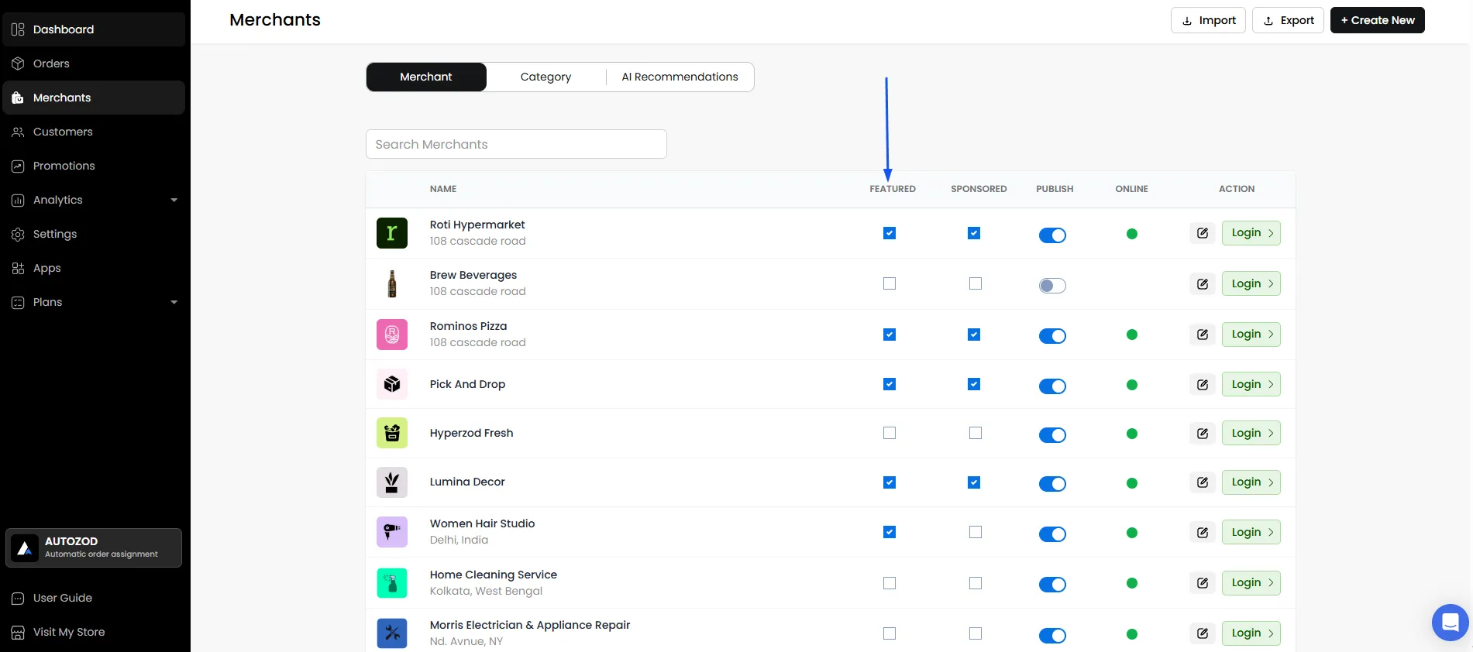Expand the Analytics menu arrow
Viewport: 1473px width, 652px height.
point(174,200)
